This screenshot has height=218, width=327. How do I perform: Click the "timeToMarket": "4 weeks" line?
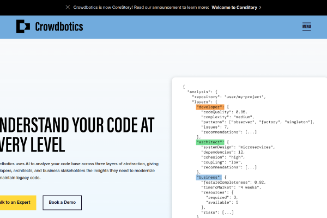(x=231, y=187)
